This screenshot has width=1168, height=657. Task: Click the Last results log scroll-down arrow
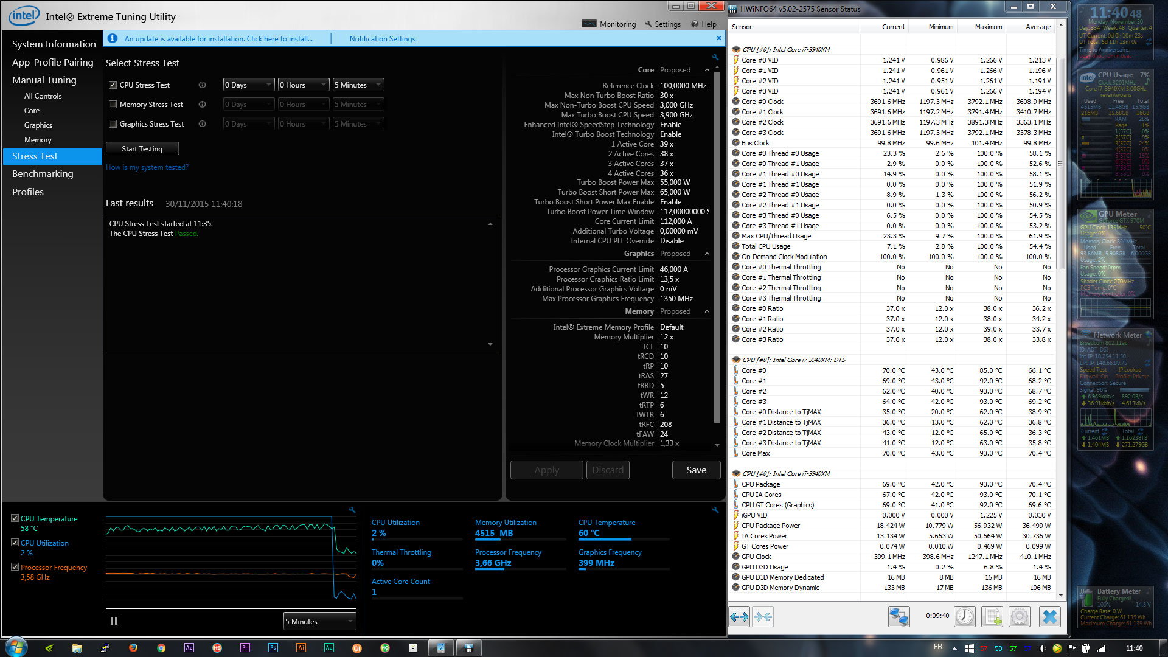click(490, 344)
